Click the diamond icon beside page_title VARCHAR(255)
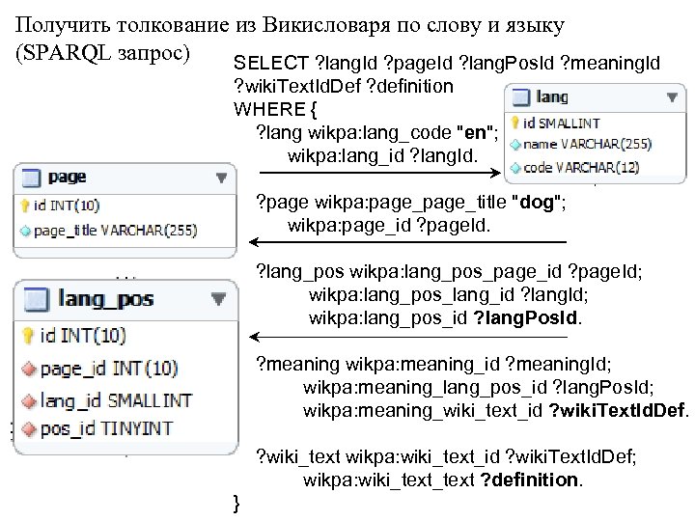The width and height of the screenshot is (695, 521). click(26, 231)
